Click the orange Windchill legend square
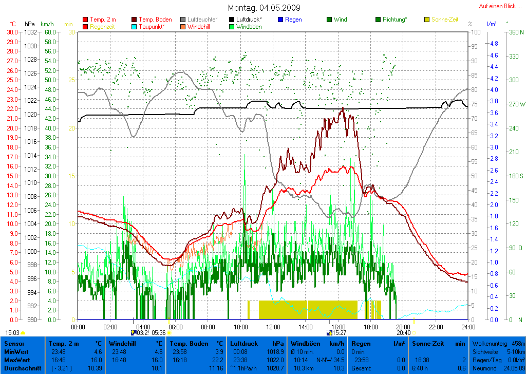The image size is (526, 374). pyautogui.click(x=183, y=26)
